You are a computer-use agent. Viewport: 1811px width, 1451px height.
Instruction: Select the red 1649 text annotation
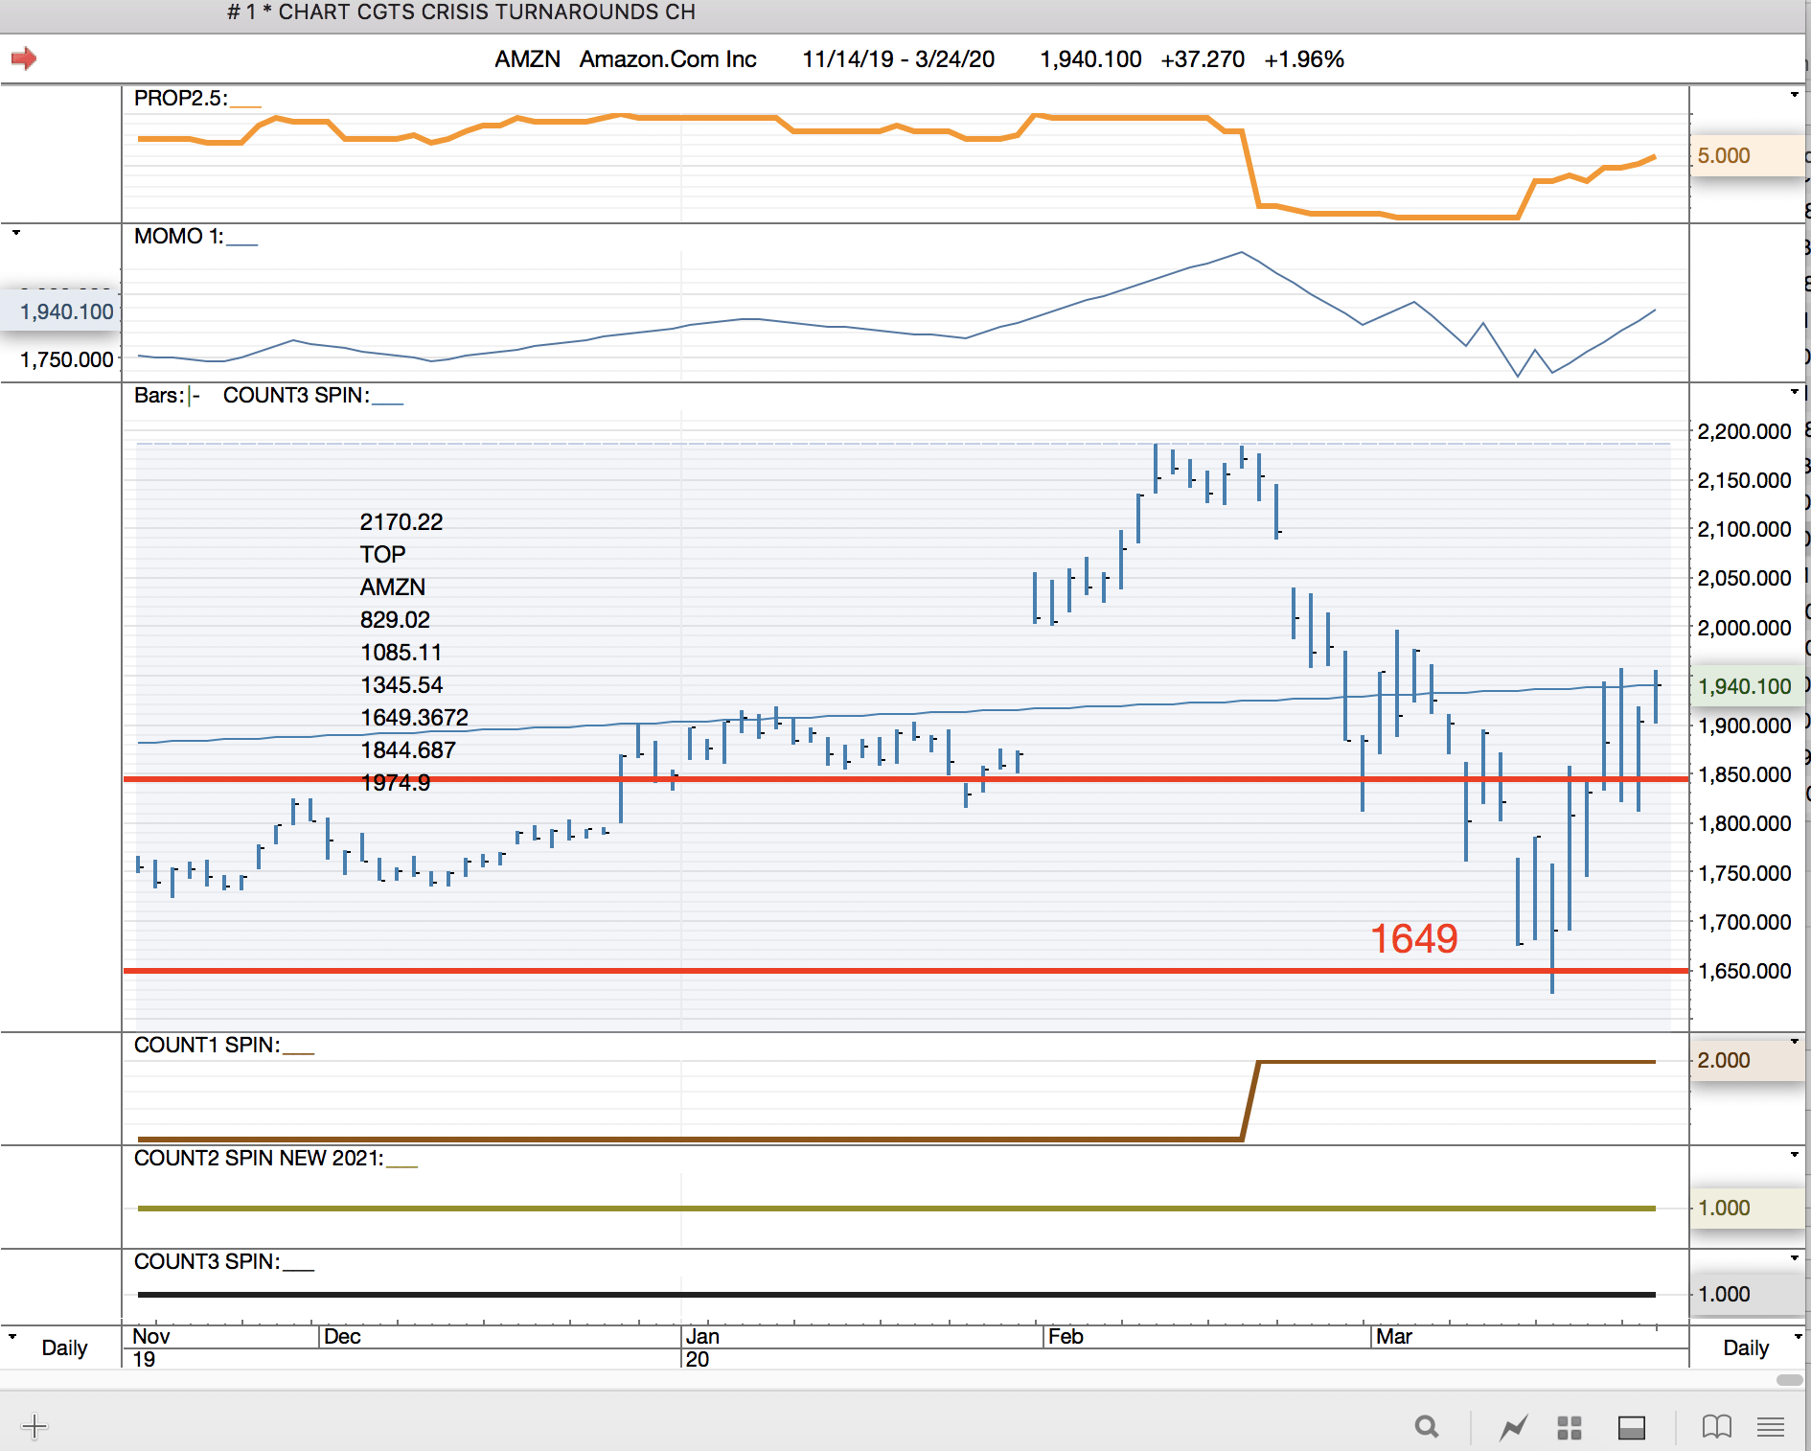tap(1414, 938)
